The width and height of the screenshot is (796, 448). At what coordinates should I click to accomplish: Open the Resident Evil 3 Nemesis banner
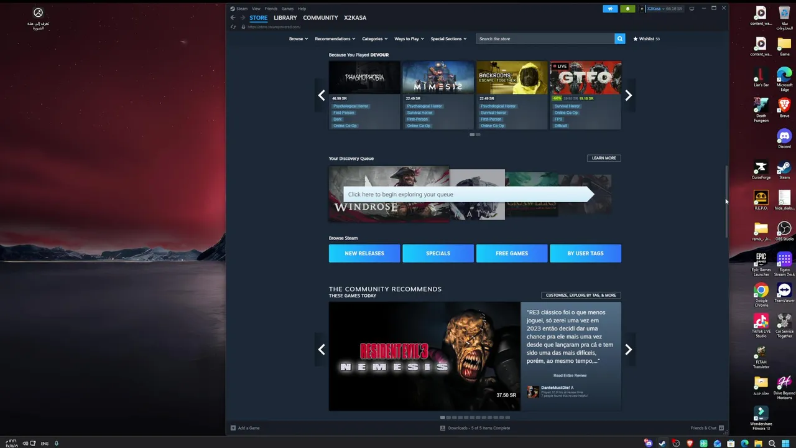click(425, 357)
